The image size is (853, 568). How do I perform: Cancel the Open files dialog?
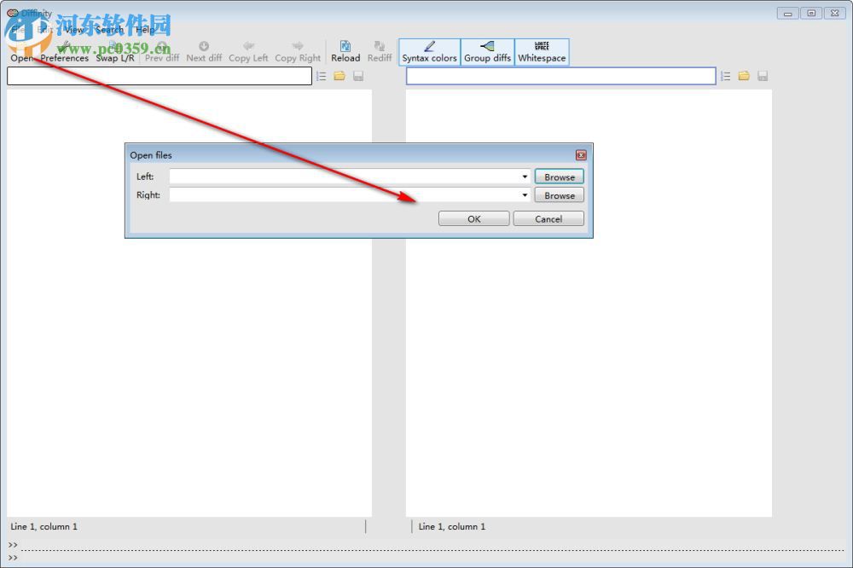pyautogui.click(x=548, y=218)
